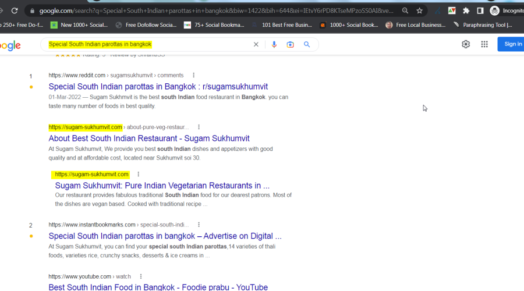Click the Google search text field

(x=146, y=45)
